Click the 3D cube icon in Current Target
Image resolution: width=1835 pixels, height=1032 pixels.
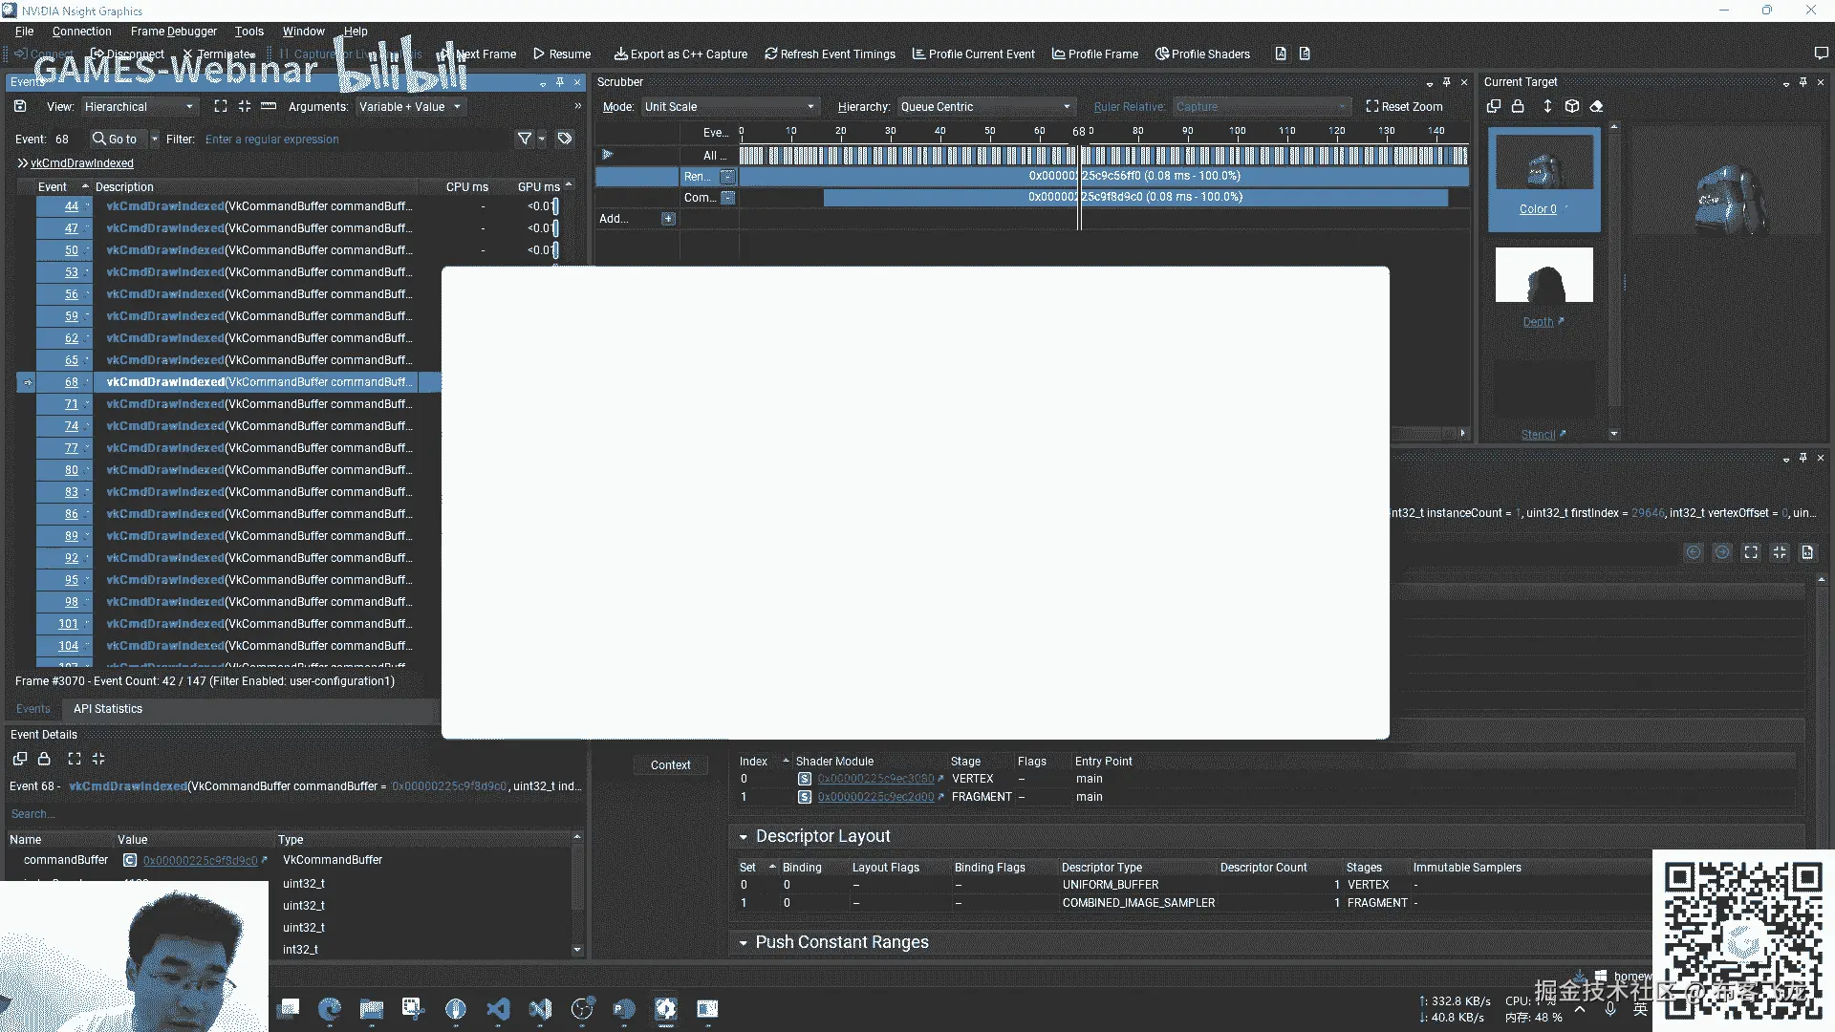(1572, 106)
